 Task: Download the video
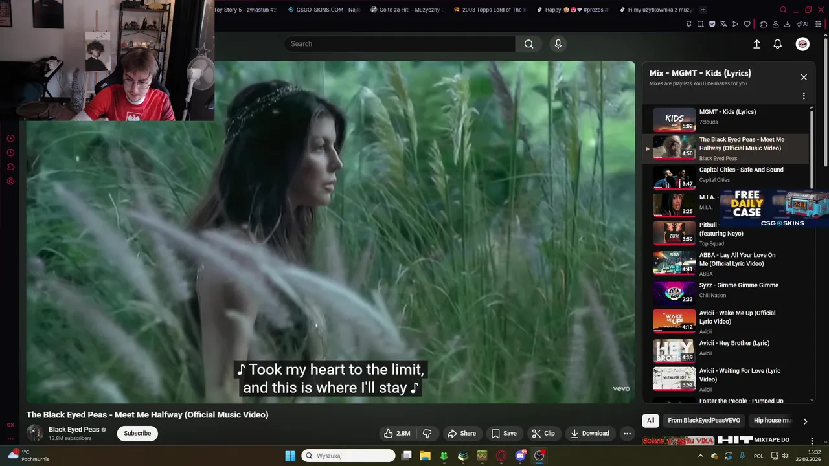[590, 434]
